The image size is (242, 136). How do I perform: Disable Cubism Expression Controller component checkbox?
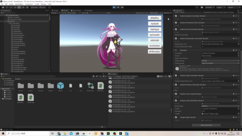coord(178,39)
